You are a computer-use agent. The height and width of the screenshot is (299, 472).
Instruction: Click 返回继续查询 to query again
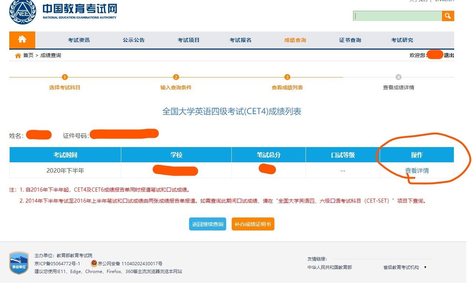coord(207,224)
